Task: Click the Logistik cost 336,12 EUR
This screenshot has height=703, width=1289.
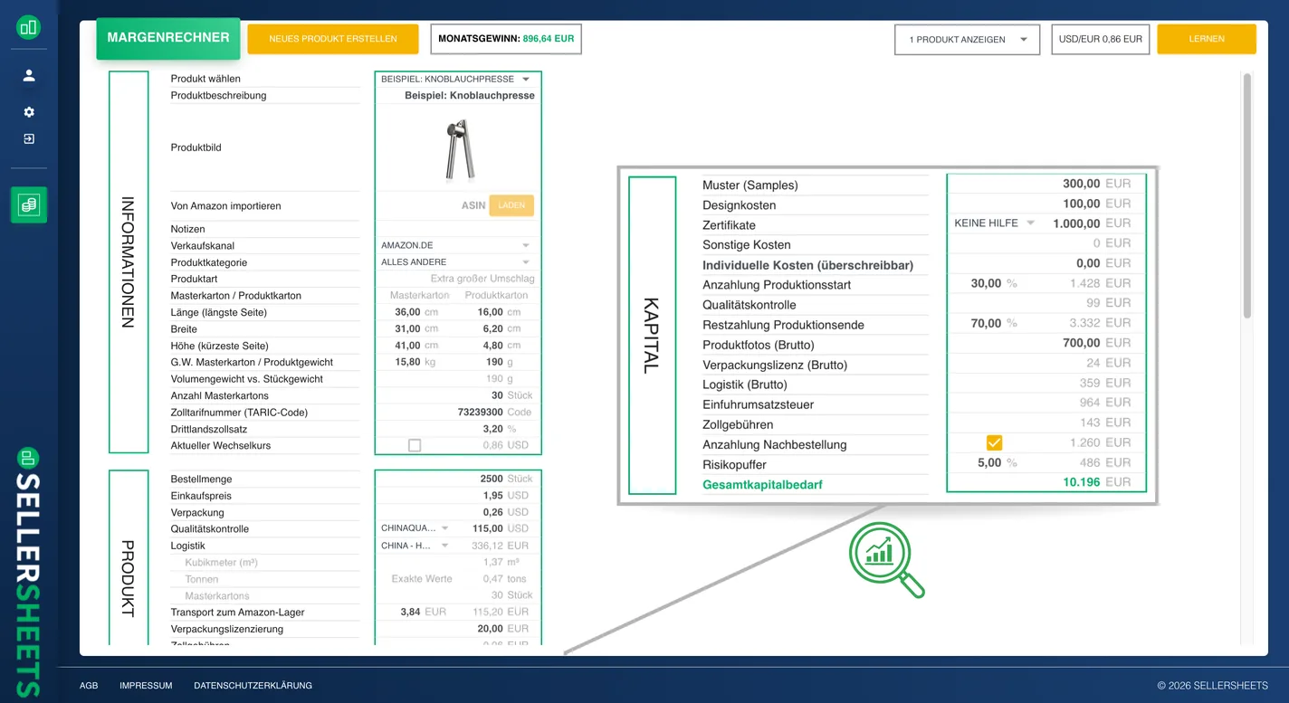Action: click(500, 546)
